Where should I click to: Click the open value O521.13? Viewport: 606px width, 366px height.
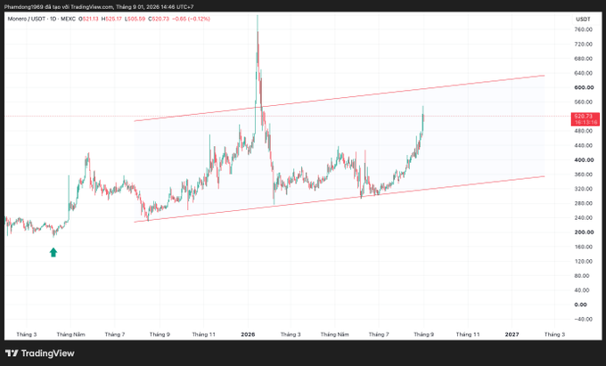[x=88, y=19]
